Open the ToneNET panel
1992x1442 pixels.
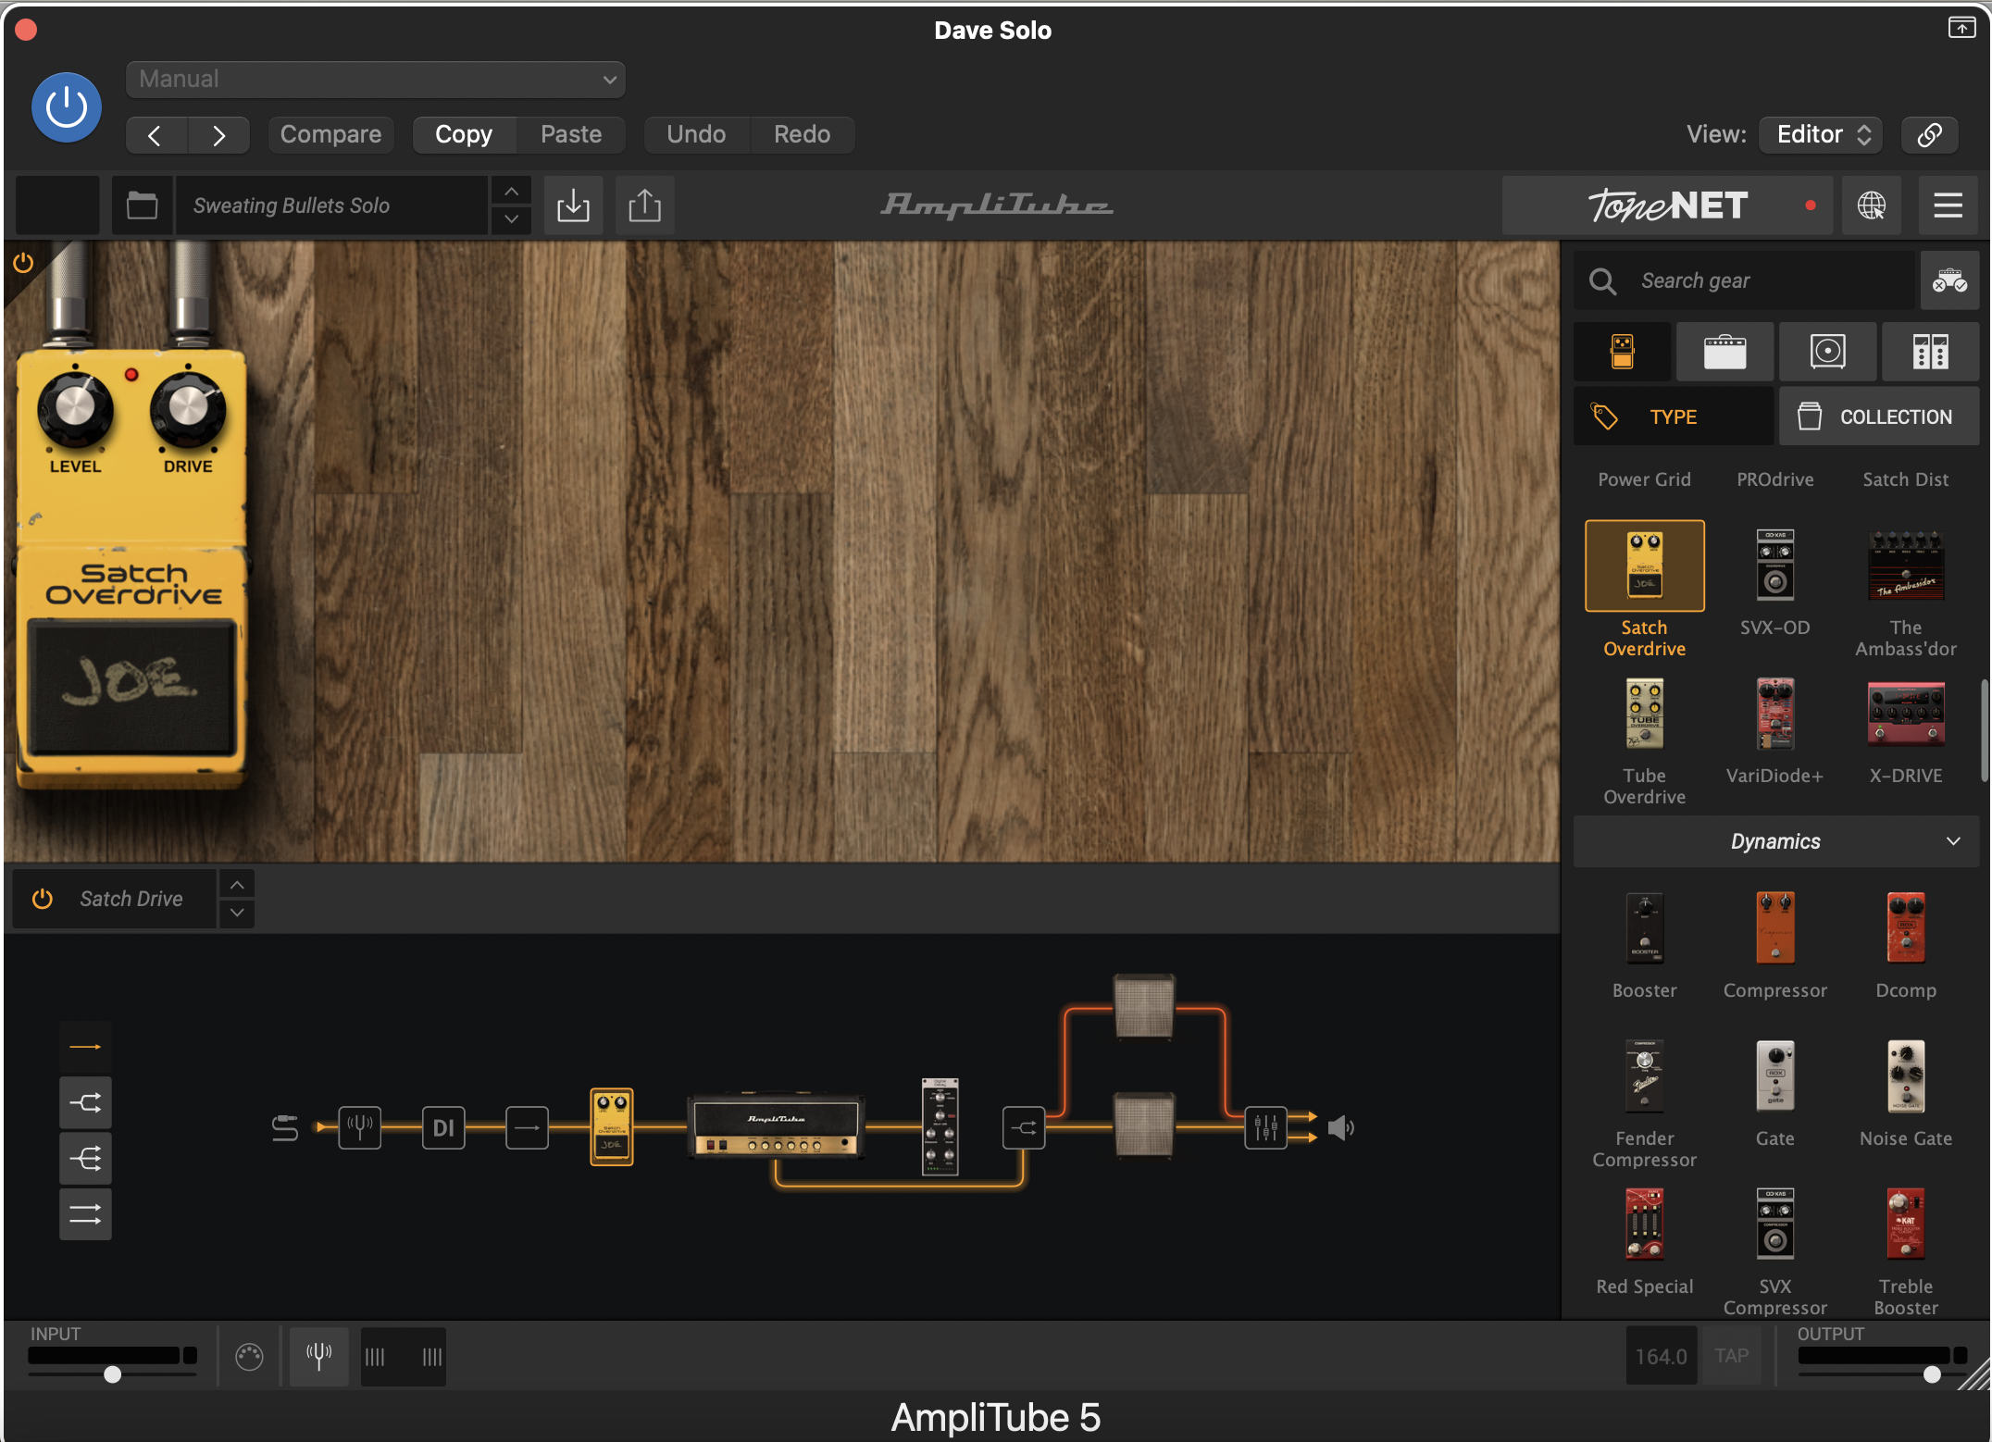(x=1667, y=205)
